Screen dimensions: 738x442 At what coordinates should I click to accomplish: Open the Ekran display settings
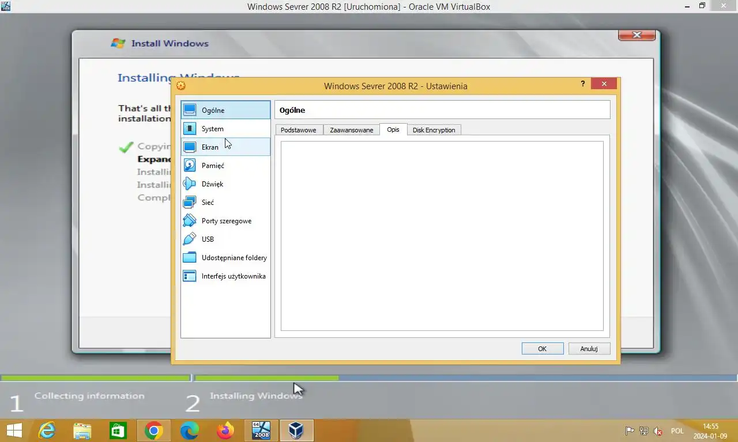pyautogui.click(x=225, y=147)
